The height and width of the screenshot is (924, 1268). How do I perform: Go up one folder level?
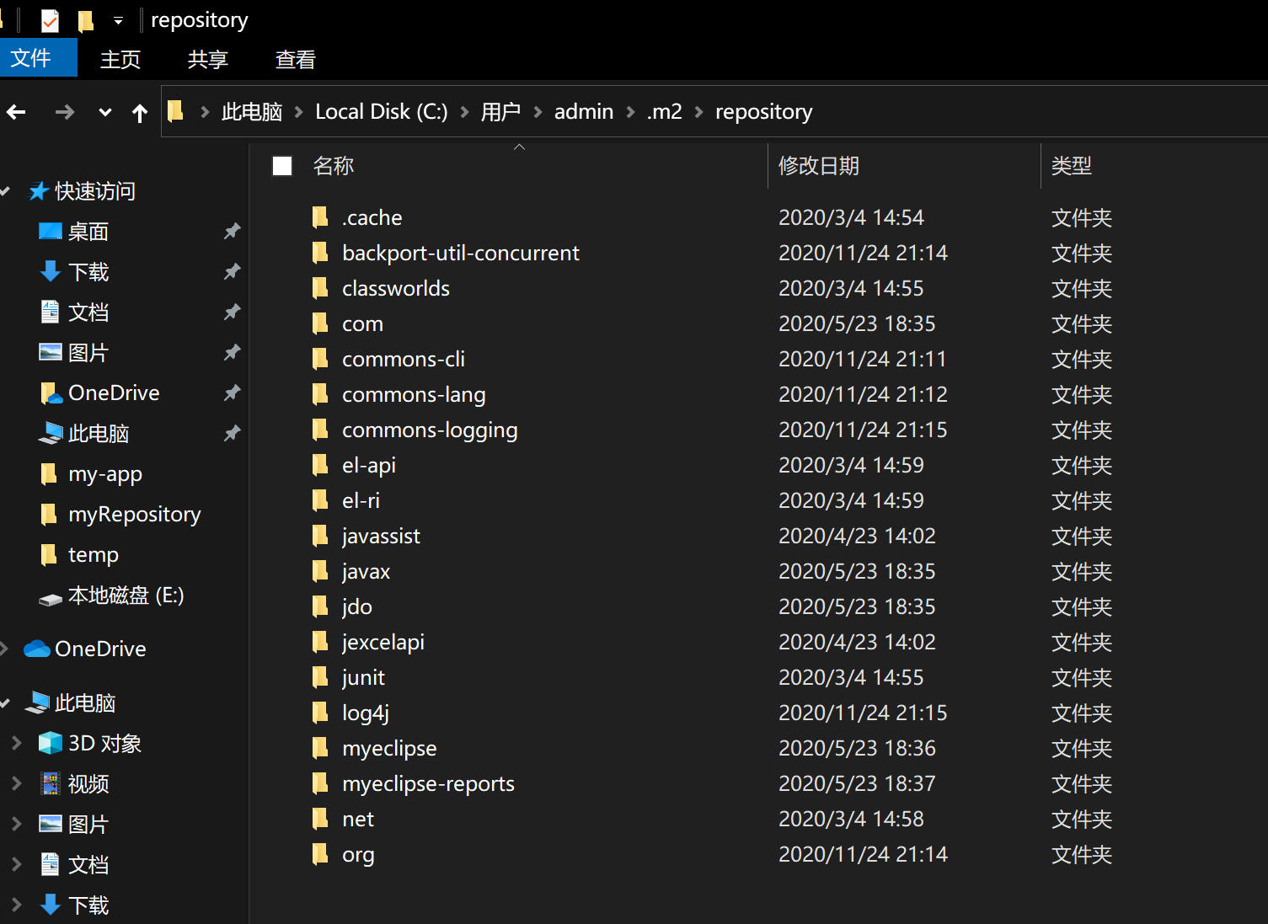(x=140, y=112)
